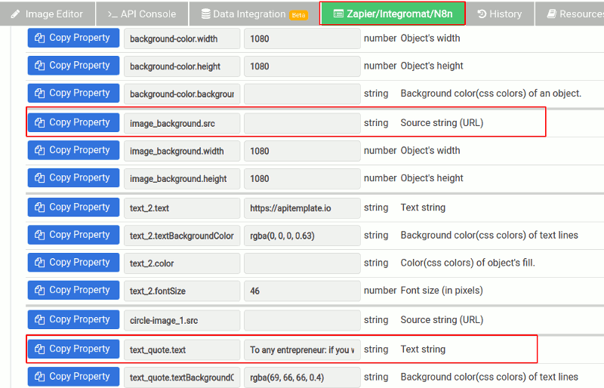Click the background-color.height value 1080 field
The width and height of the screenshot is (604, 388).
pos(302,66)
